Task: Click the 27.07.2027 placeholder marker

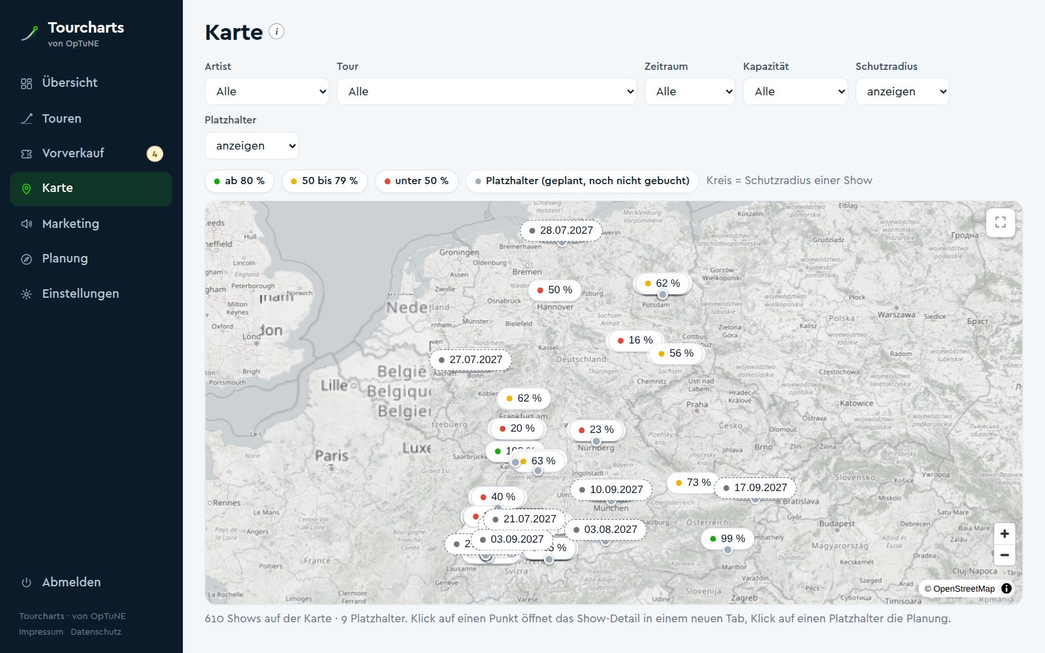Action: [x=470, y=360]
